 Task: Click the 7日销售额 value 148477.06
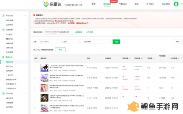162,78
